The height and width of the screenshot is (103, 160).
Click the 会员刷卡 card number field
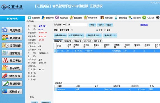click(x=75, y=25)
